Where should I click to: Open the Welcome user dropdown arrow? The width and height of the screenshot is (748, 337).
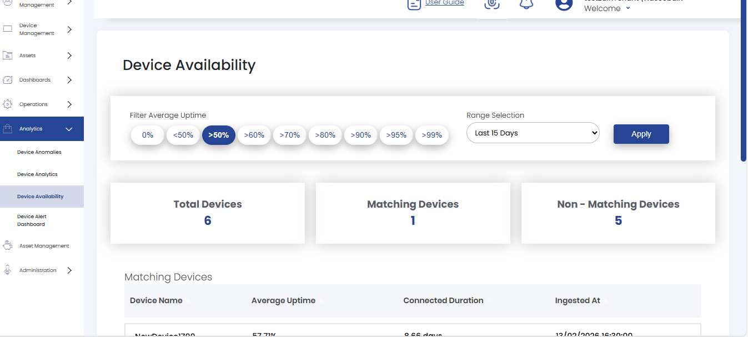[x=628, y=8]
